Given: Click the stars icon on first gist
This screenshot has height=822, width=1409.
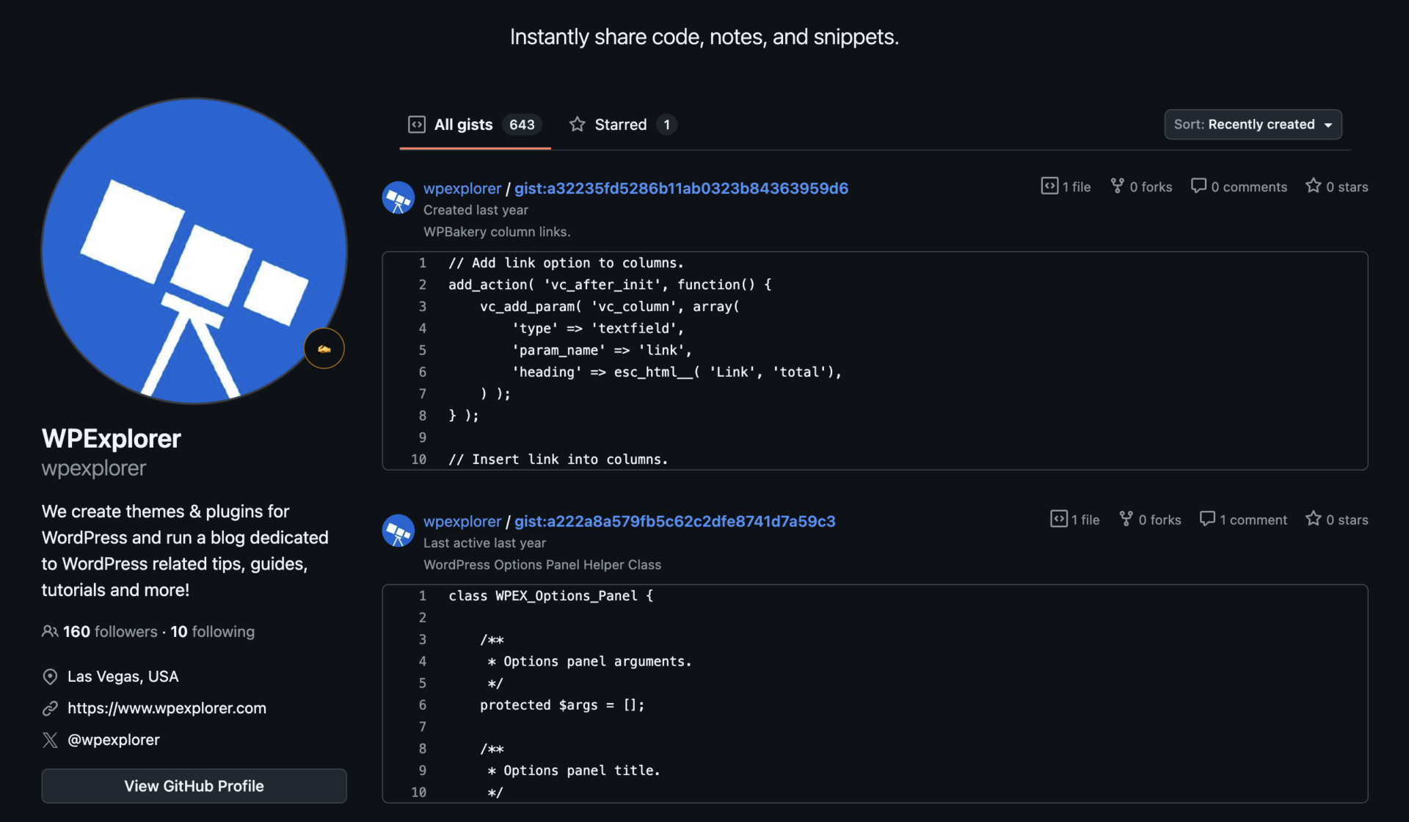Looking at the screenshot, I should (1313, 186).
